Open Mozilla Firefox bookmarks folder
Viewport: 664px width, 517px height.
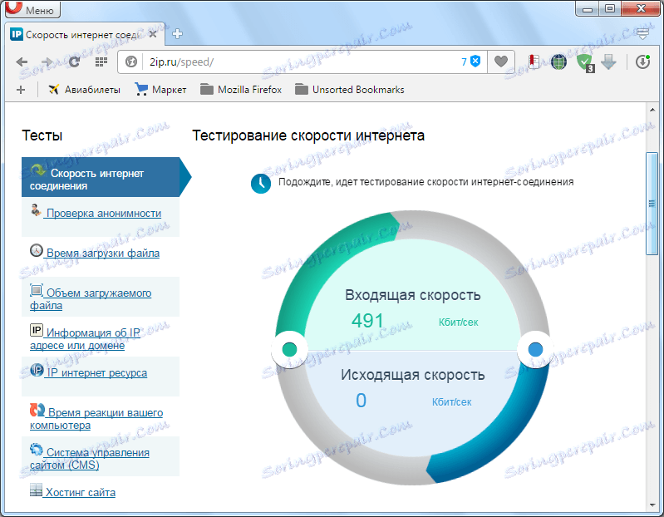(x=241, y=90)
